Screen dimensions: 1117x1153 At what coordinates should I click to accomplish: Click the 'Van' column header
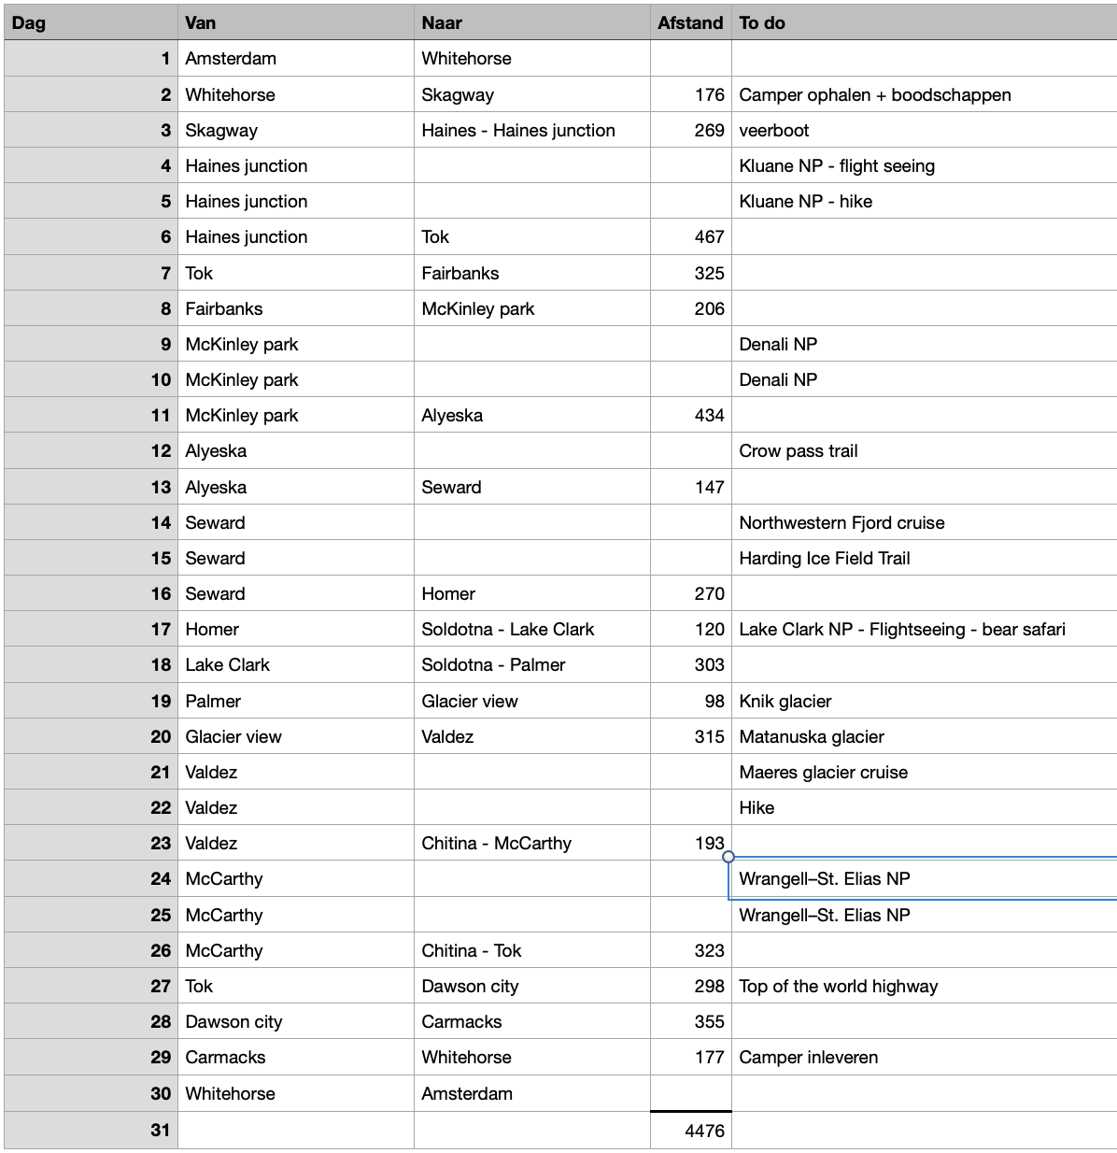click(295, 22)
